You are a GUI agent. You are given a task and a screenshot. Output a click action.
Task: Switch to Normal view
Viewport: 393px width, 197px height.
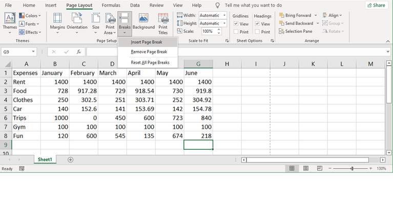click(x=292, y=168)
